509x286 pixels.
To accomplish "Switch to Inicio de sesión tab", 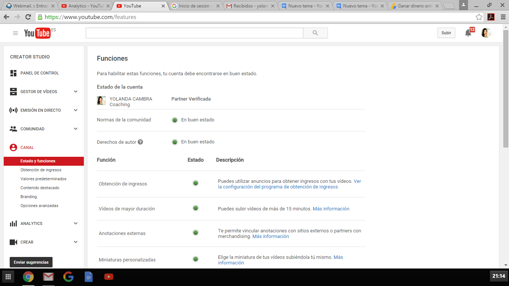I will click(195, 6).
